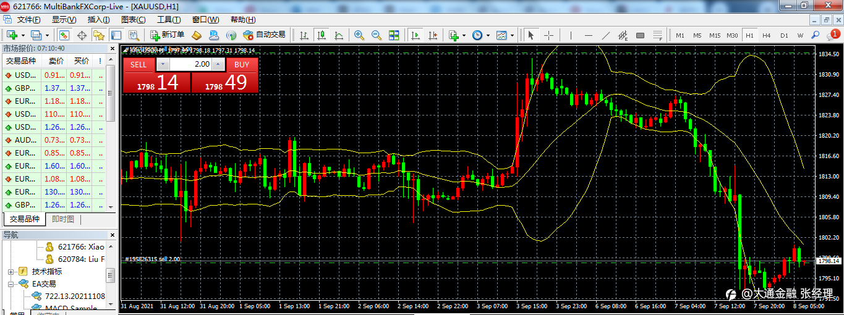Switch timeframe to M30
844x315 pixels.
(x=732, y=35)
